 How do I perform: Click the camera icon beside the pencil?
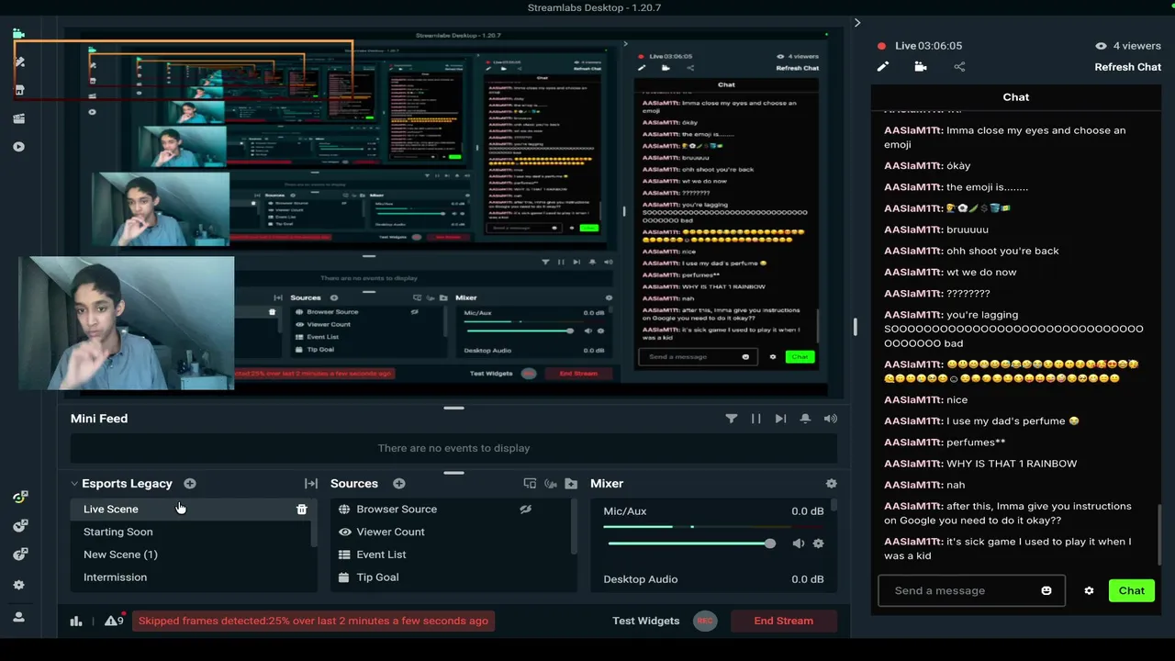(921, 67)
